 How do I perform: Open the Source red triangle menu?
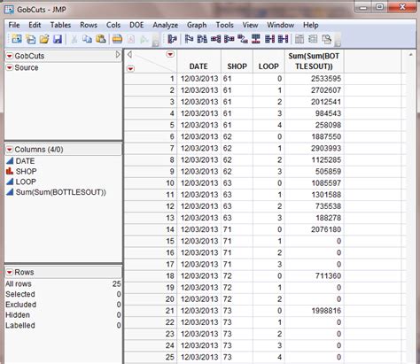coord(10,67)
